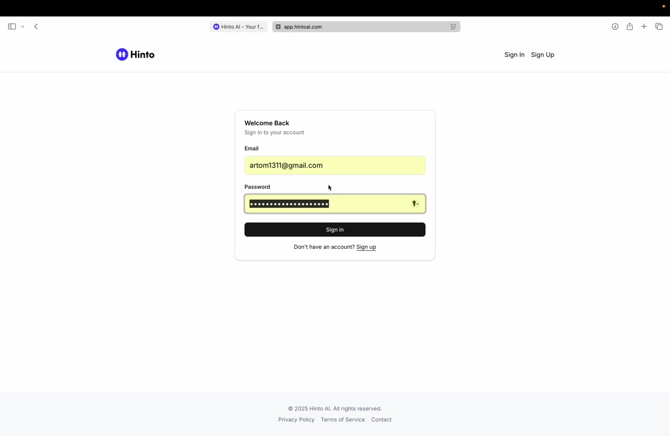
Task: Open a new tab with the plus icon
Action: [x=644, y=27]
